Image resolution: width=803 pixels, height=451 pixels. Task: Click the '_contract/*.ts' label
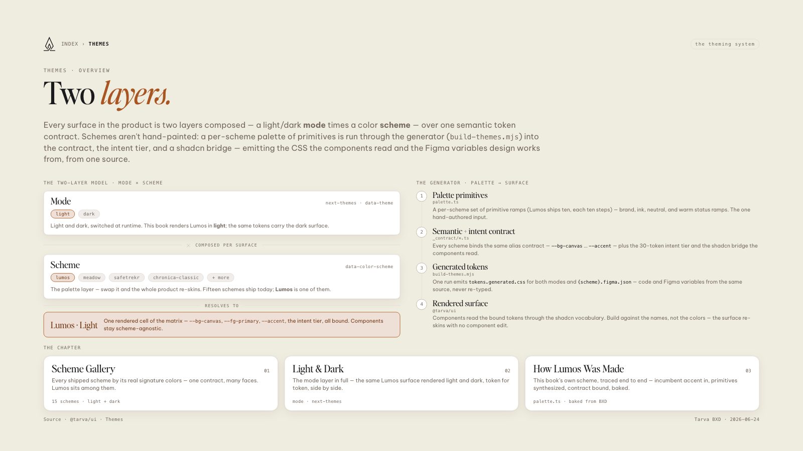(x=451, y=238)
